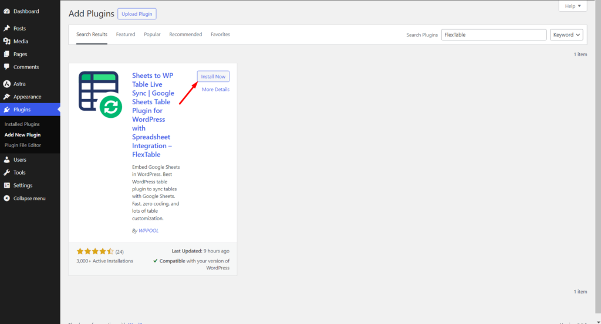Image resolution: width=601 pixels, height=324 pixels.
Task: Switch to the Favorites tab
Action: tap(221, 35)
